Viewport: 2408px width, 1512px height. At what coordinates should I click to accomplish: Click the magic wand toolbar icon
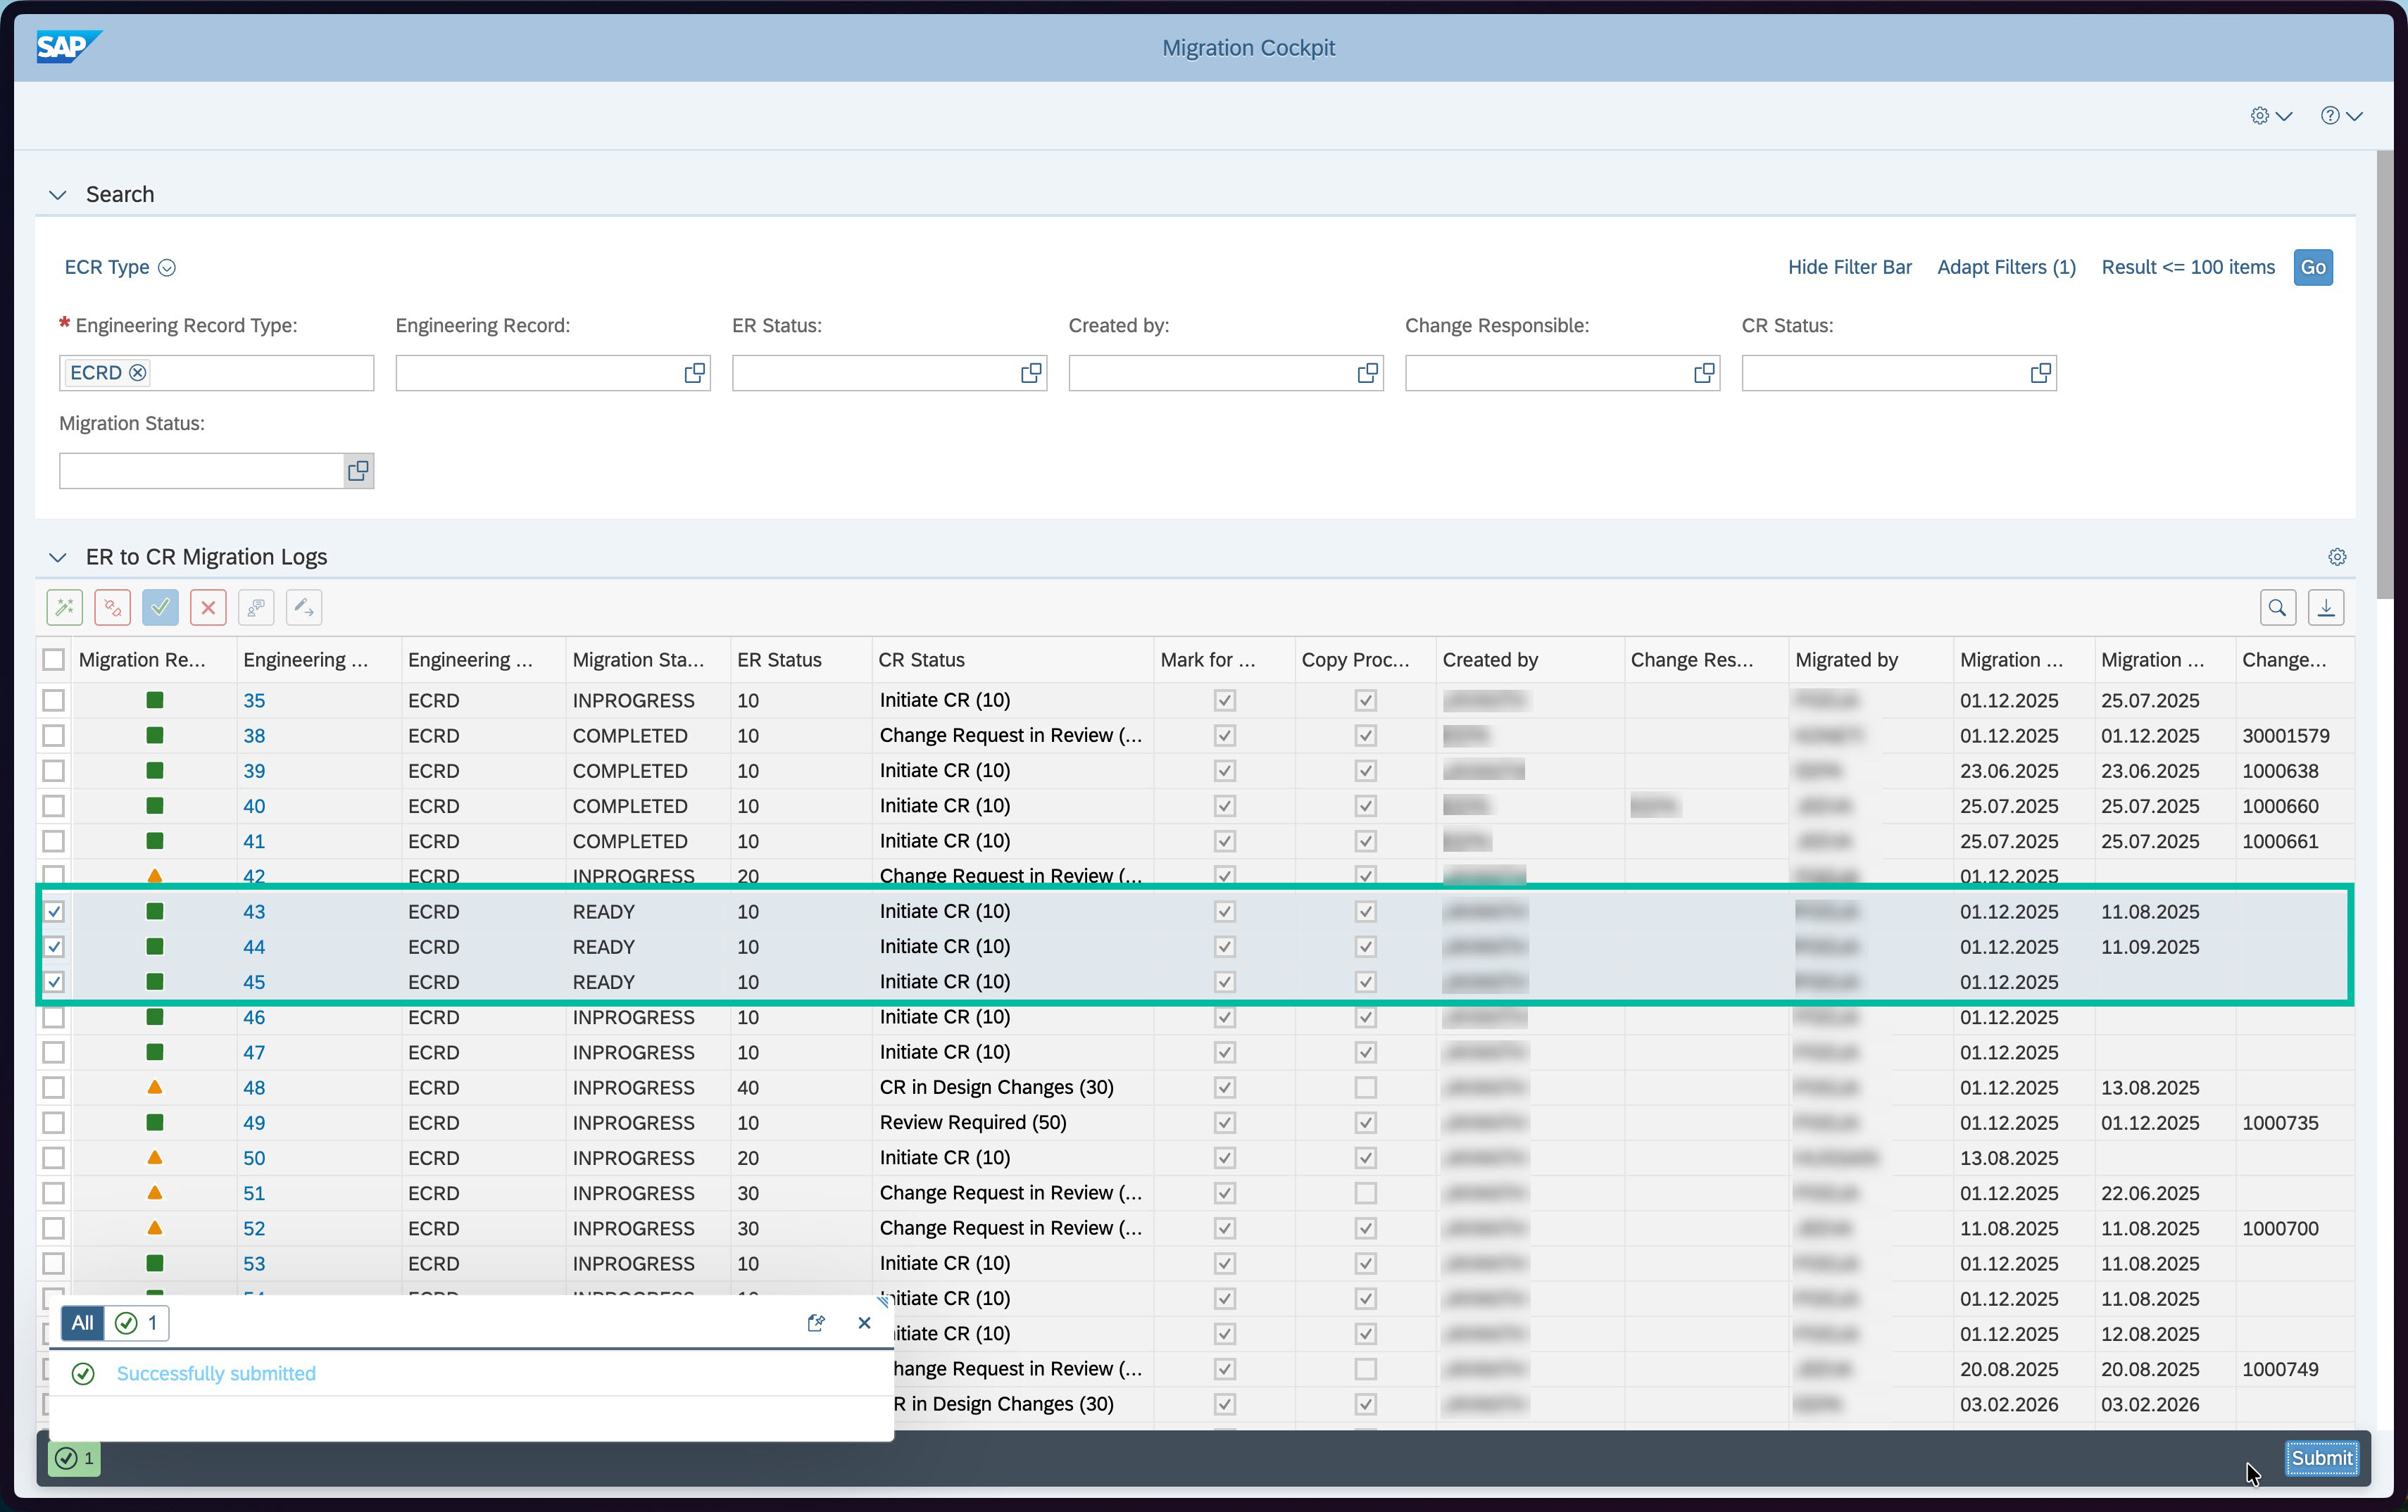tap(64, 607)
